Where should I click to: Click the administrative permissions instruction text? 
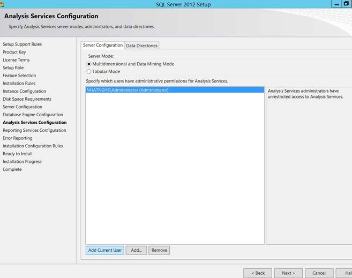coord(157,81)
